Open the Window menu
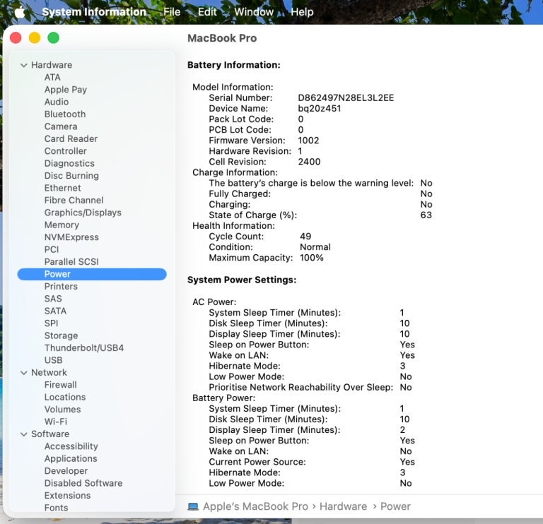 coord(254,12)
